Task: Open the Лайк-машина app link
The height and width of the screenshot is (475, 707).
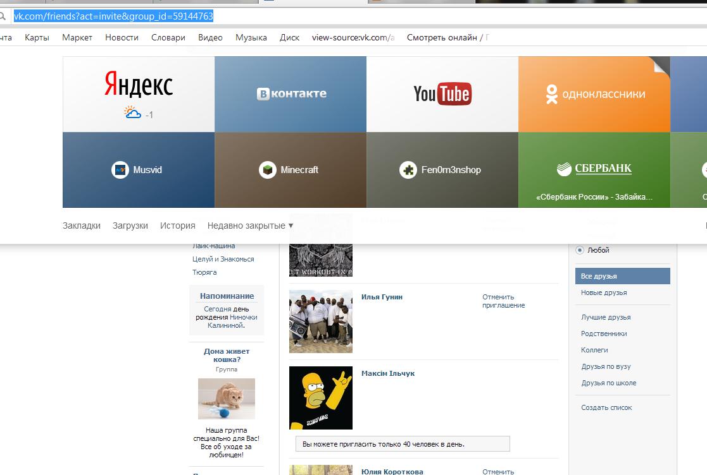Action: [x=214, y=246]
